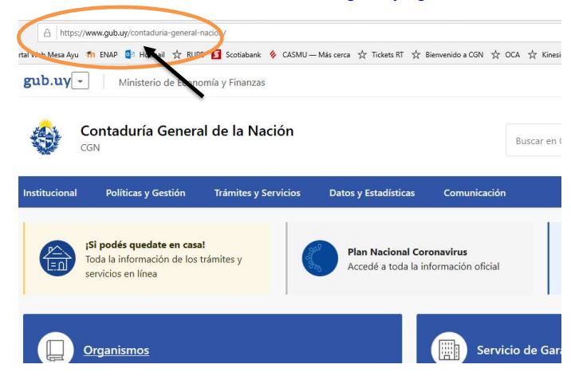Viewport: 571px width, 380px height.
Task: Click the Contaduría General de la Nación title
Action: (x=187, y=131)
